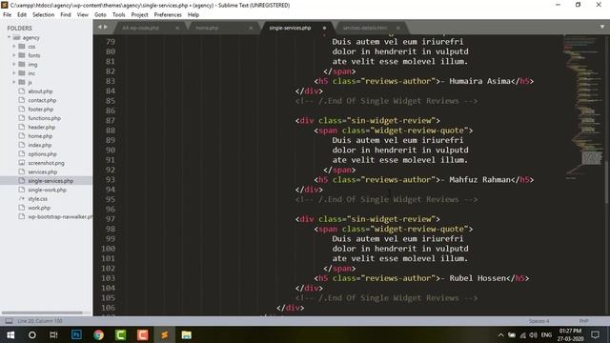Viewport: 610px width, 343px height.
Task: Open Photoshop from the taskbar
Action: [x=76, y=334]
